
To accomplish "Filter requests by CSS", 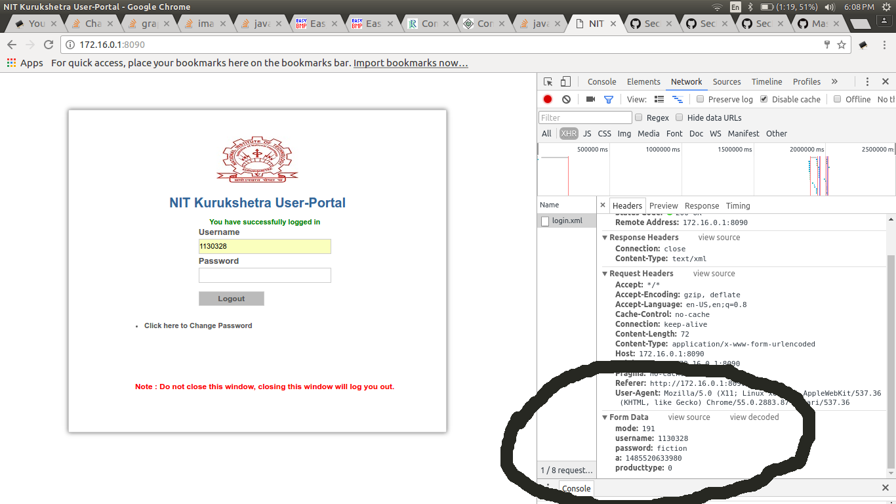I will tap(605, 134).
